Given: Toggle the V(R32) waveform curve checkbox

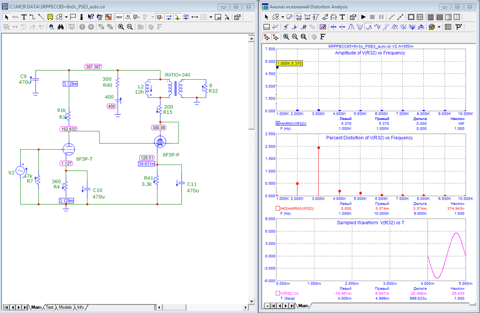Looking at the screenshot, I should 278,293.
